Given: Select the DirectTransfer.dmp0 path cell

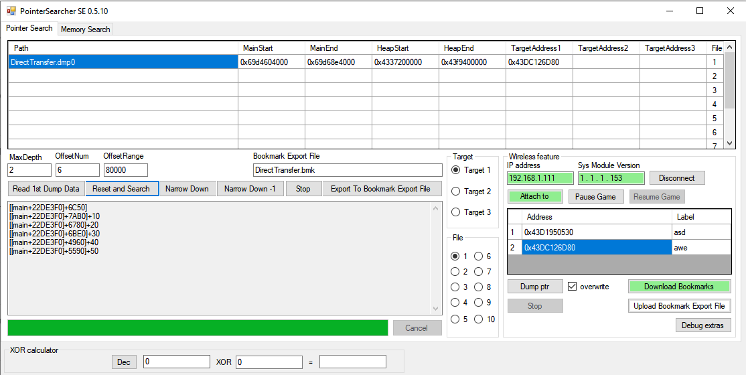Looking at the screenshot, I should tap(123, 62).
